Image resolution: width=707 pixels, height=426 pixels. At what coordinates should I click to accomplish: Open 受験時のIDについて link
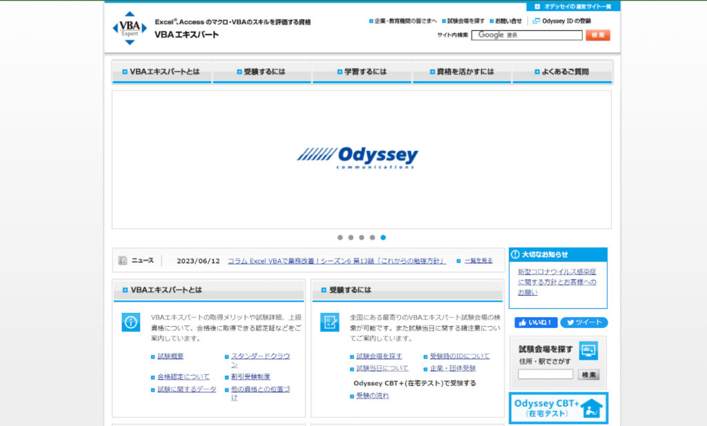(x=459, y=356)
